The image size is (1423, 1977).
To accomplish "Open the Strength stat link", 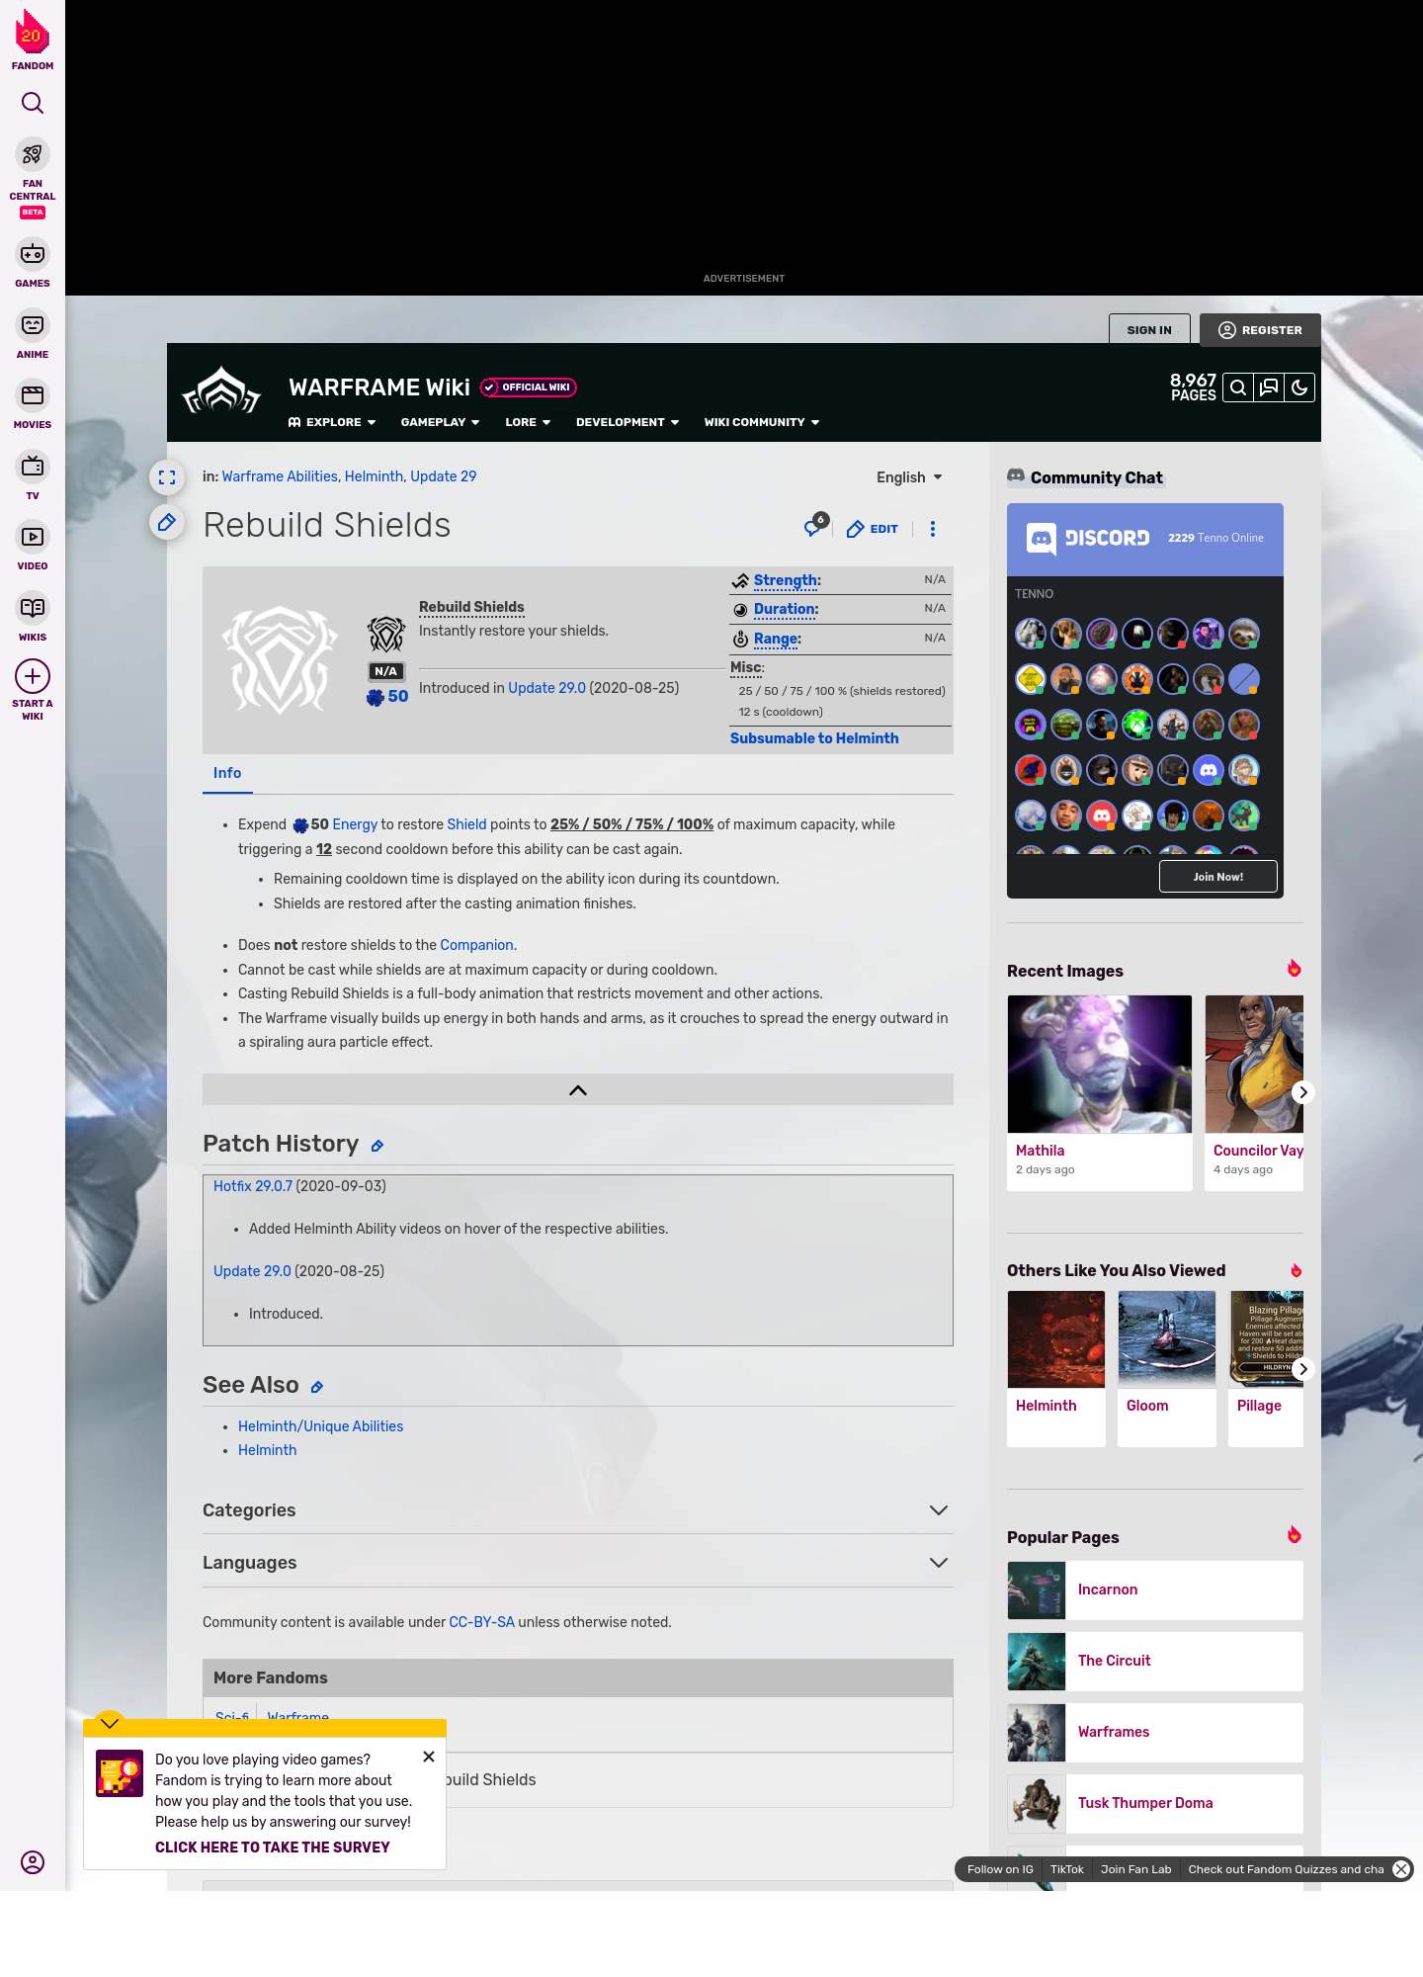I will tap(786, 580).
